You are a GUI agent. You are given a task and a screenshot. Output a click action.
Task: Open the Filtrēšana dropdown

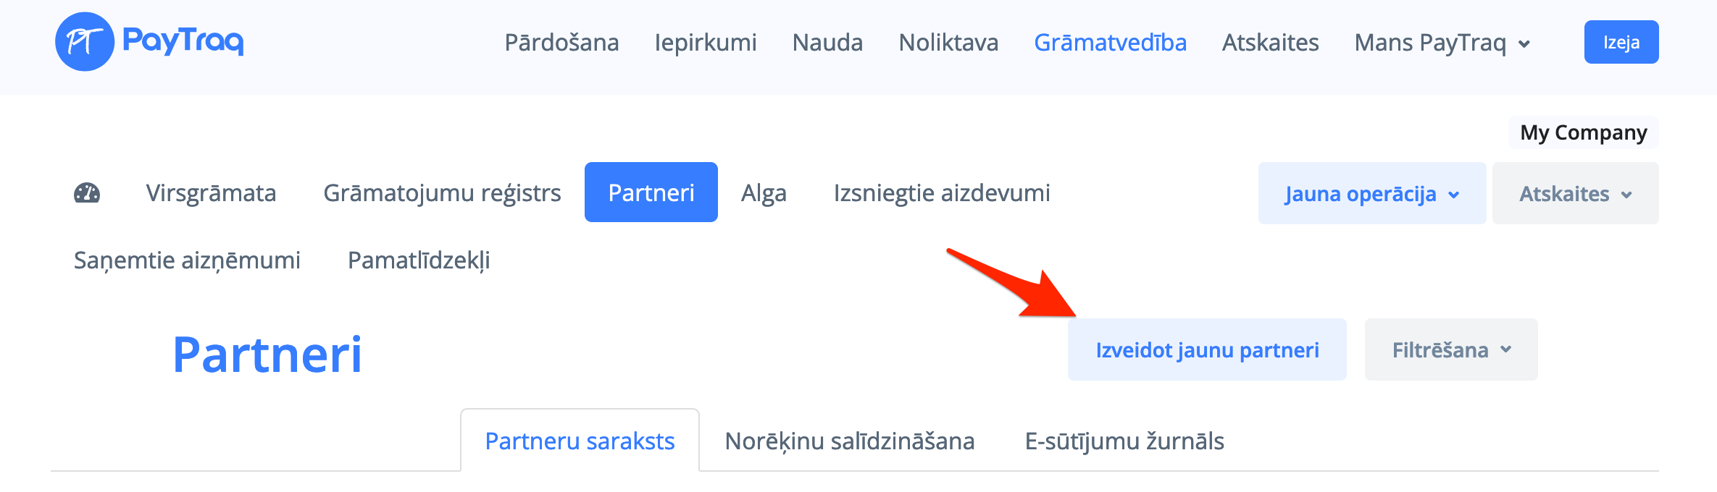[x=1450, y=350]
